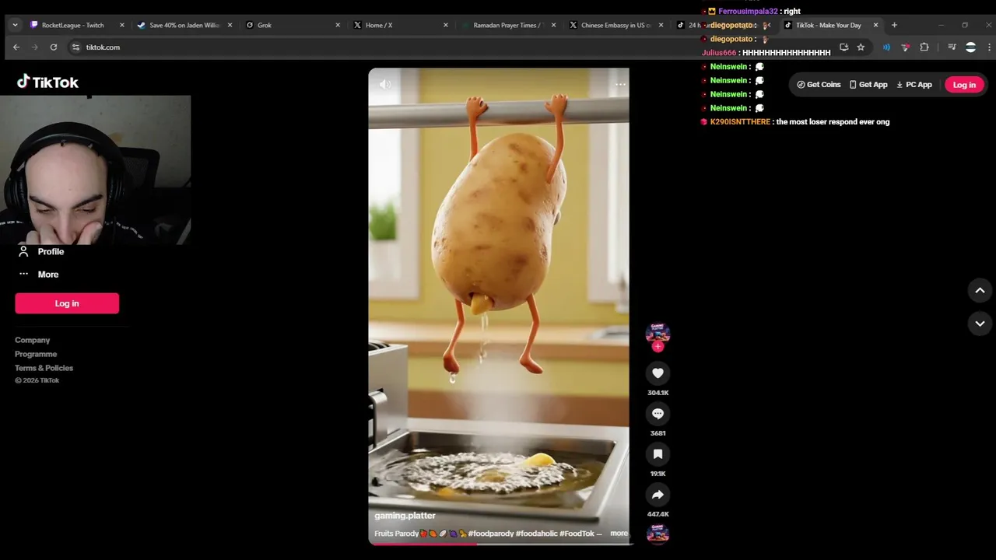Expand video caption with 'more'
Screen dimensions: 996x560
click(619, 534)
